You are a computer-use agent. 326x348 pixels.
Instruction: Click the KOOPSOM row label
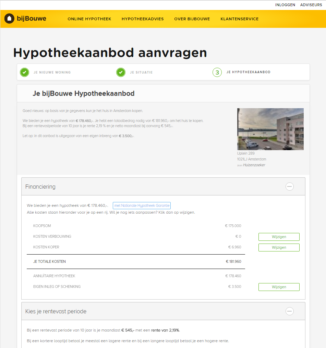click(x=42, y=226)
